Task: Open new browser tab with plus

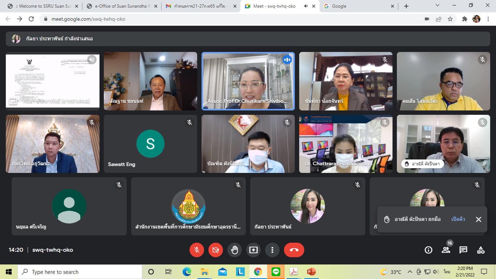Action: pos(406,6)
